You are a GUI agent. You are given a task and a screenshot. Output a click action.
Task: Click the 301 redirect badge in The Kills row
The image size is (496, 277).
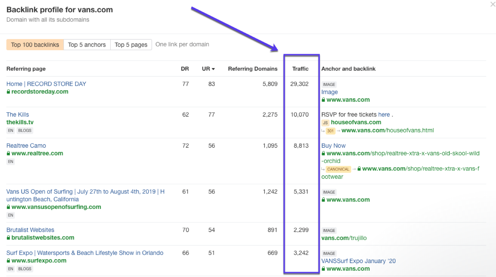tap(330, 131)
